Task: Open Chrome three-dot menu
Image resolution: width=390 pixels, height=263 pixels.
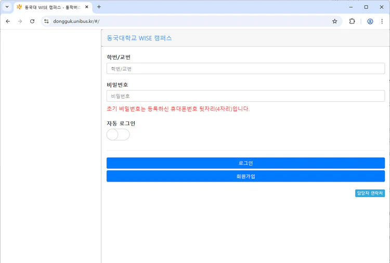Action: pyautogui.click(x=382, y=21)
